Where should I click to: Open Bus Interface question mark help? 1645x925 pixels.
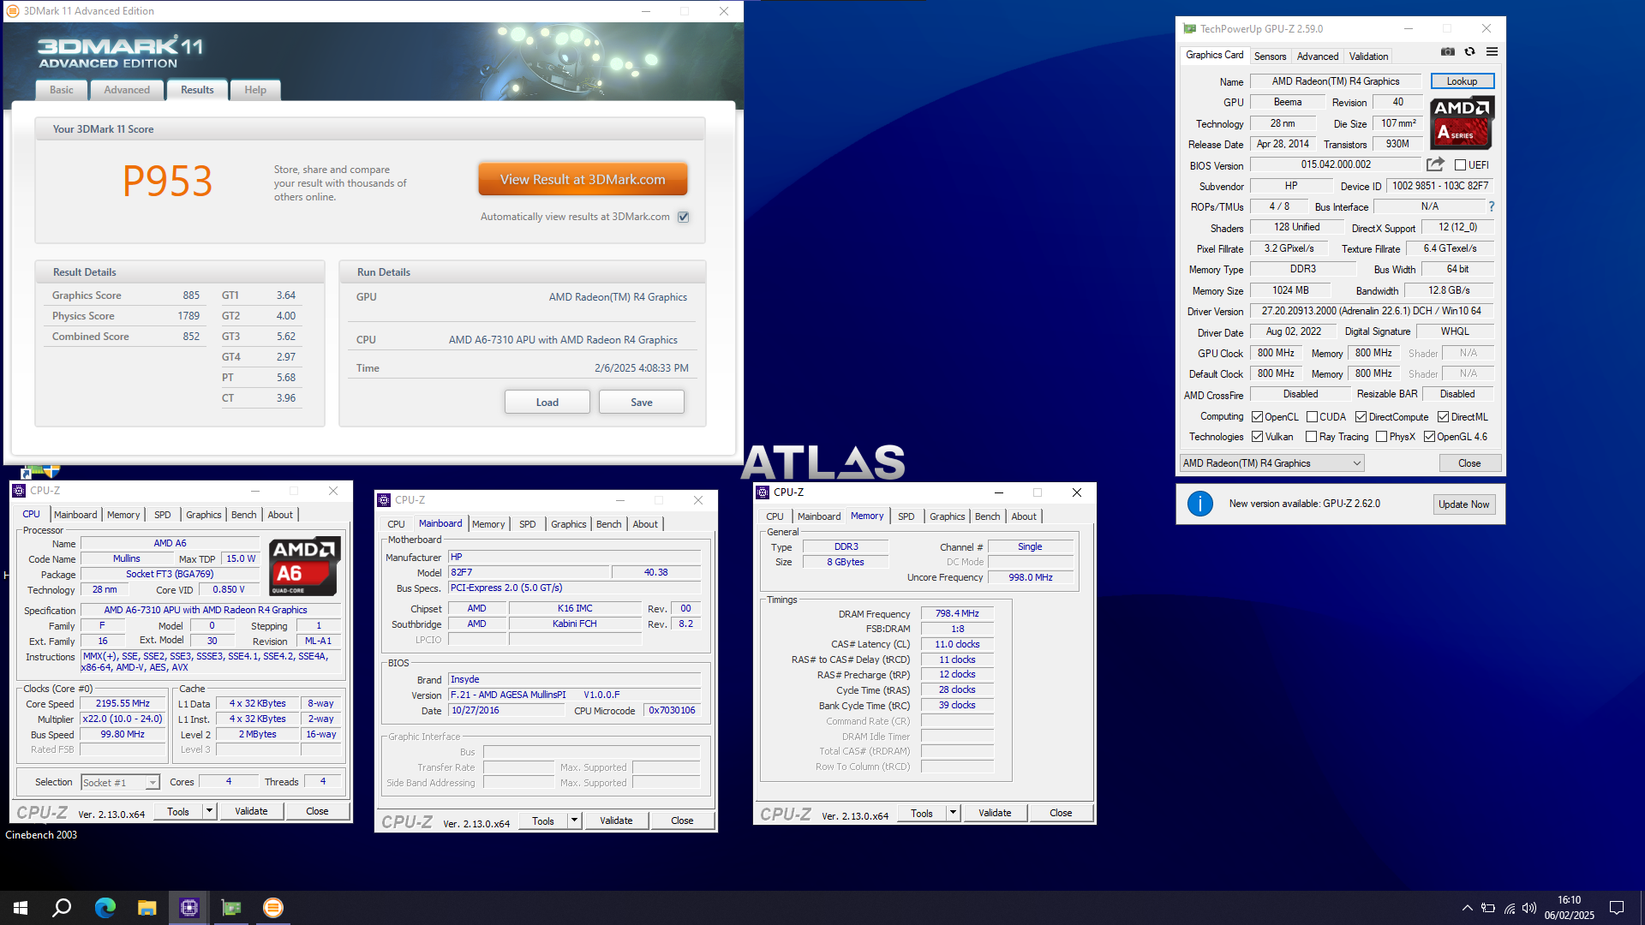coord(1492,206)
